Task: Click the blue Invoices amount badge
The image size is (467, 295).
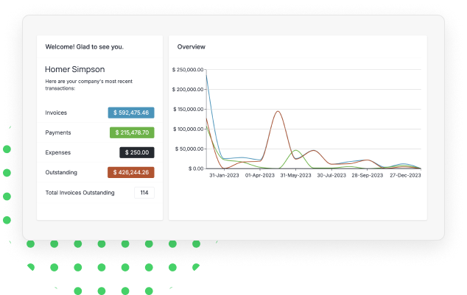Action: tap(131, 113)
